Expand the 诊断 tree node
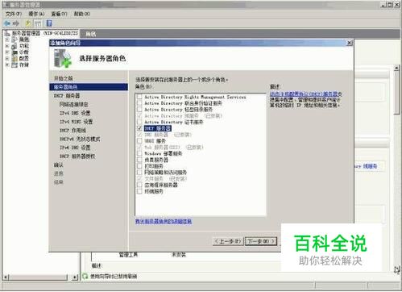Image resolution: width=402 pixels, height=292 pixels. [7, 52]
